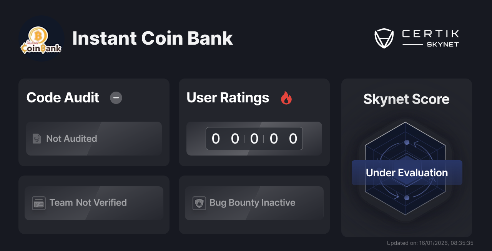Screen dimensions: 492x251
Task: Expand the Skynet Score details card
Action: pos(406,158)
